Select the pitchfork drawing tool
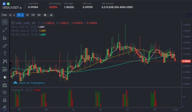The height and width of the screenshot is (112, 192). coord(5,38)
